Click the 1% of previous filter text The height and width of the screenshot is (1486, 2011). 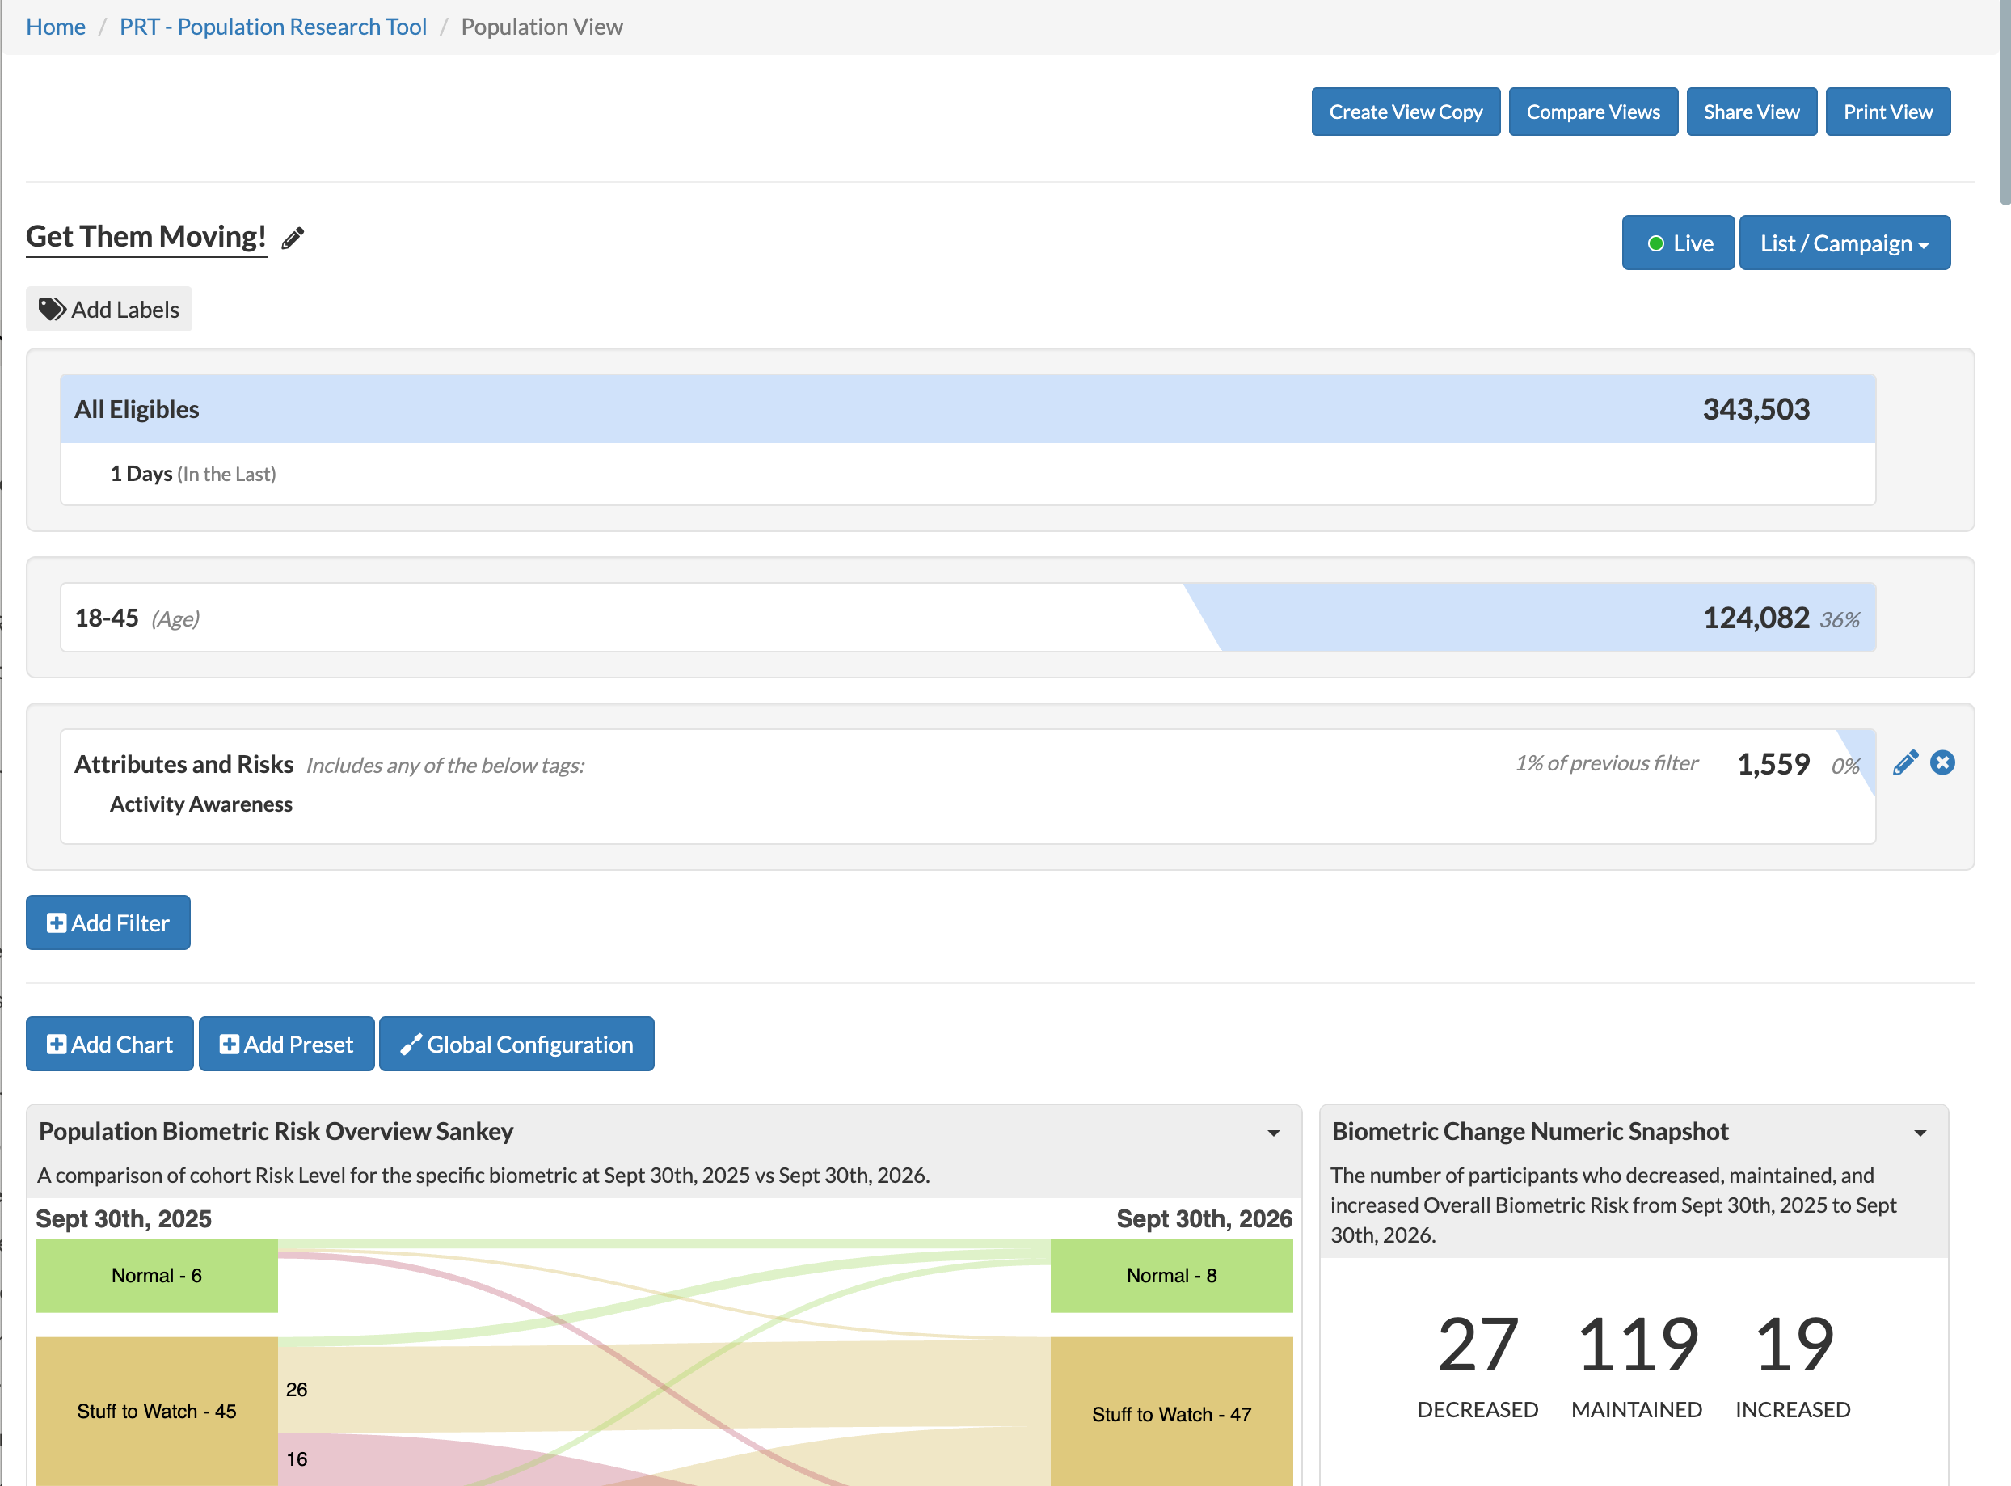point(1606,762)
